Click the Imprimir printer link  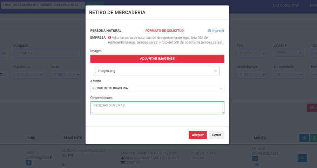tap(216, 31)
